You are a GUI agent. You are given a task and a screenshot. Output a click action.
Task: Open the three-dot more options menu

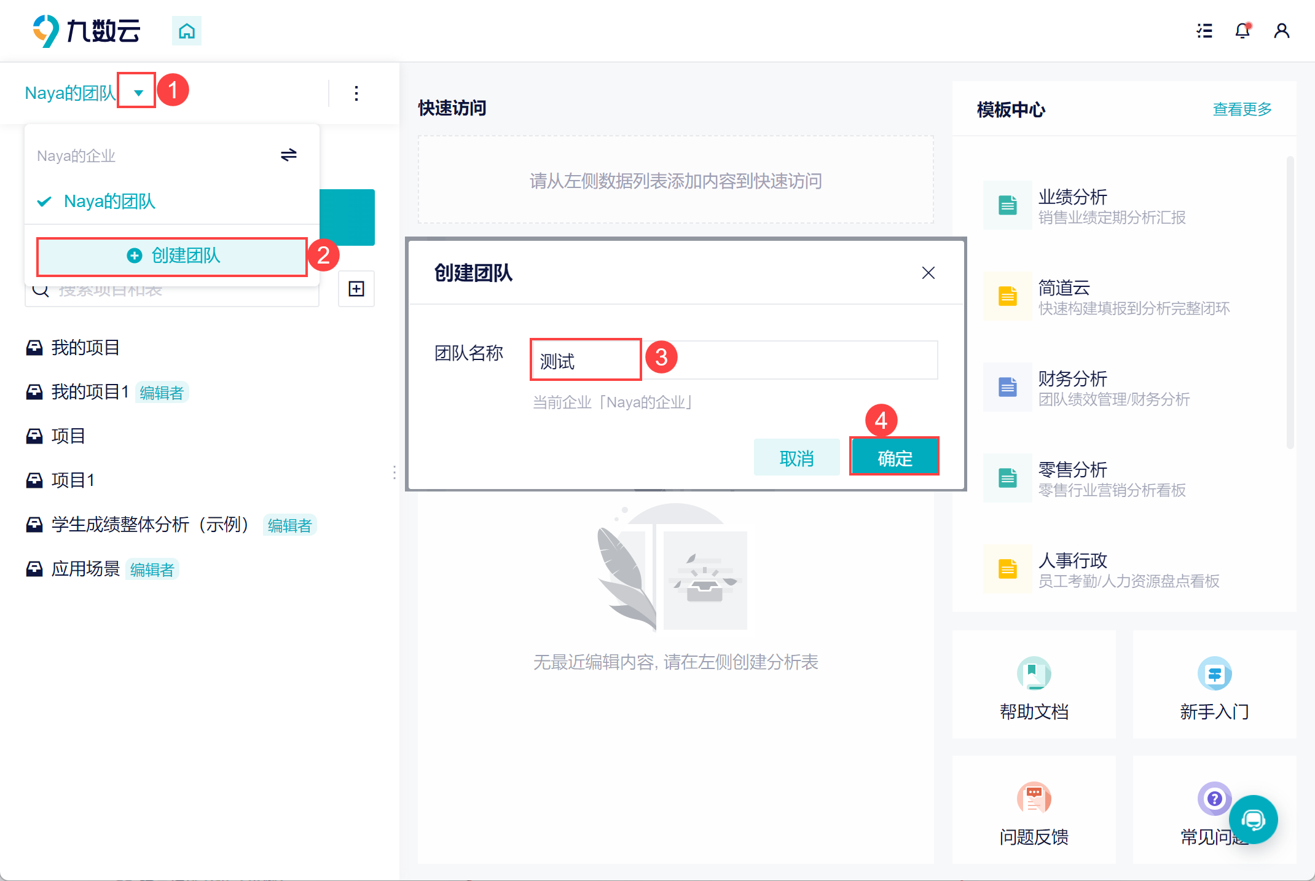pyautogui.click(x=356, y=93)
